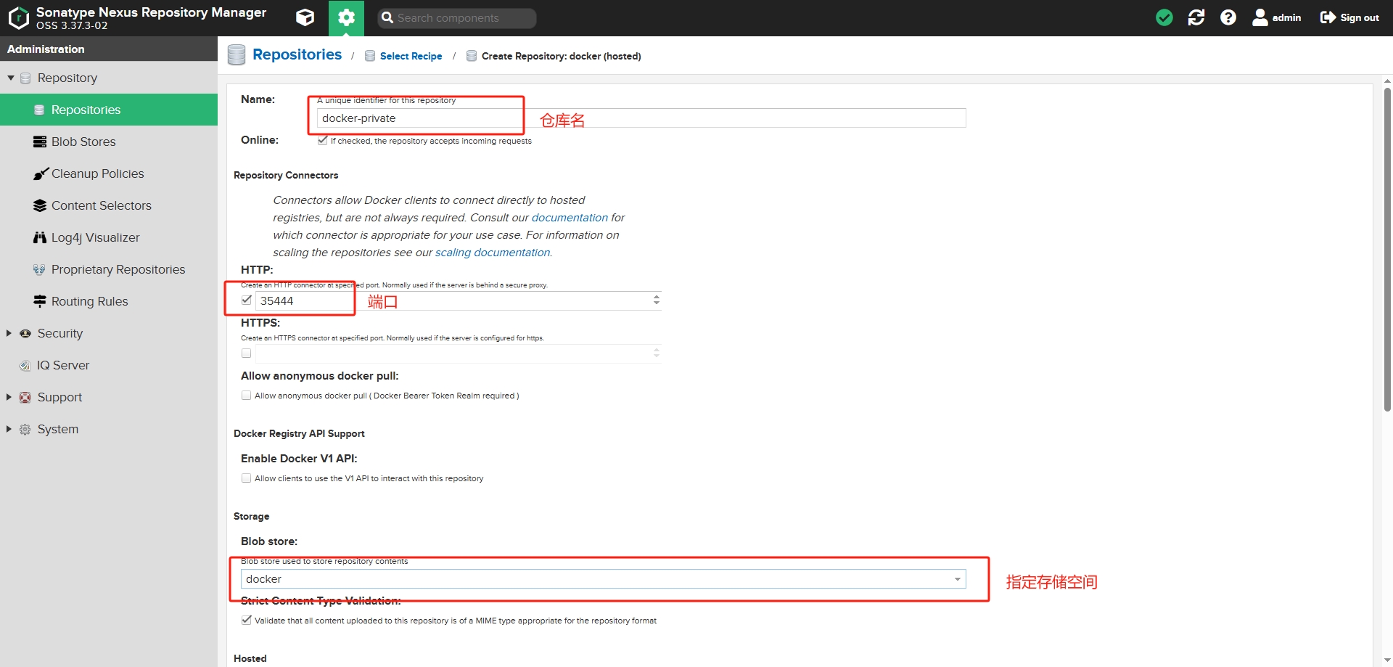Enable the Docker V1 API checkbox
The width and height of the screenshot is (1393, 667).
[247, 478]
